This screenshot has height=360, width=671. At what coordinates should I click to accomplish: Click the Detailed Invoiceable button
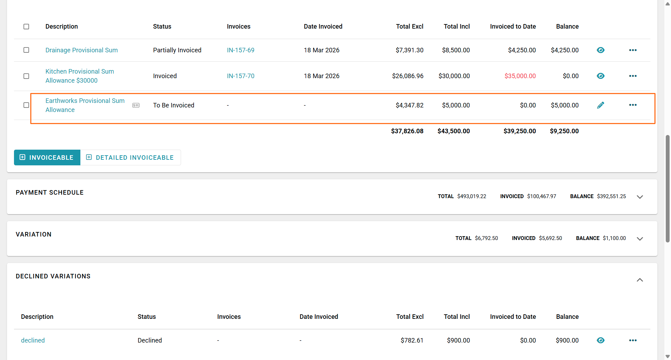pyautogui.click(x=130, y=158)
